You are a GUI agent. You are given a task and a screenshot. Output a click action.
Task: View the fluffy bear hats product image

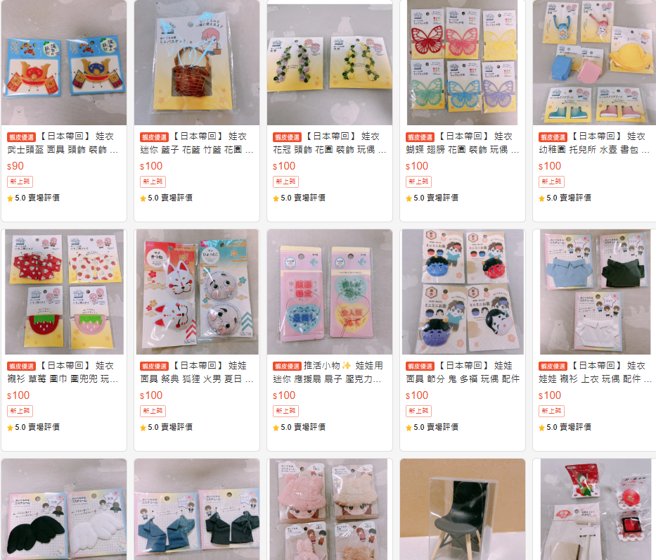tap(330, 509)
